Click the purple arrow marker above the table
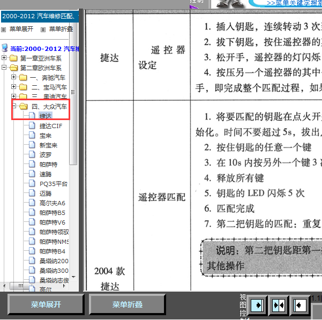This screenshot has height=320, width=322. pos(193,7)
